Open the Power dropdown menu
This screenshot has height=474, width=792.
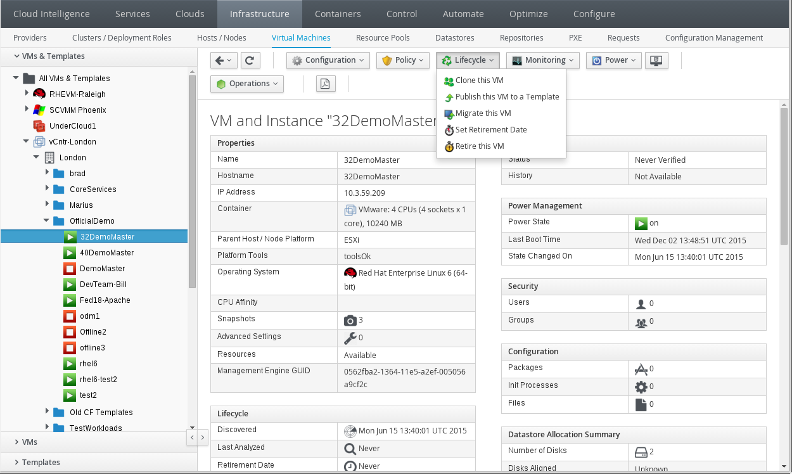click(x=614, y=60)
